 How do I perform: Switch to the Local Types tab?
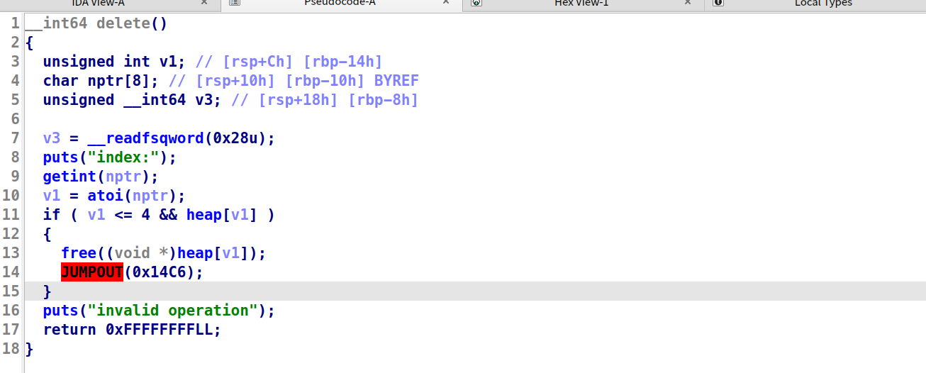click(823, 3)
